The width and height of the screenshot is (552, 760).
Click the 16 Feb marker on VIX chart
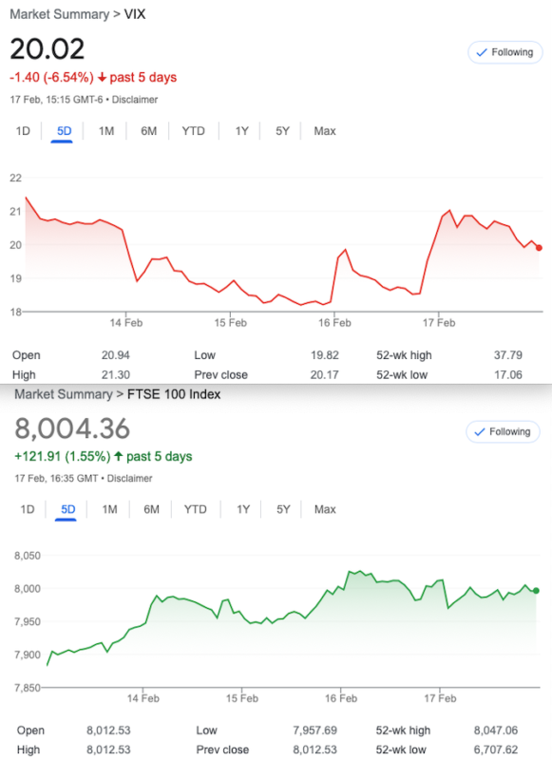click(334, 322)
